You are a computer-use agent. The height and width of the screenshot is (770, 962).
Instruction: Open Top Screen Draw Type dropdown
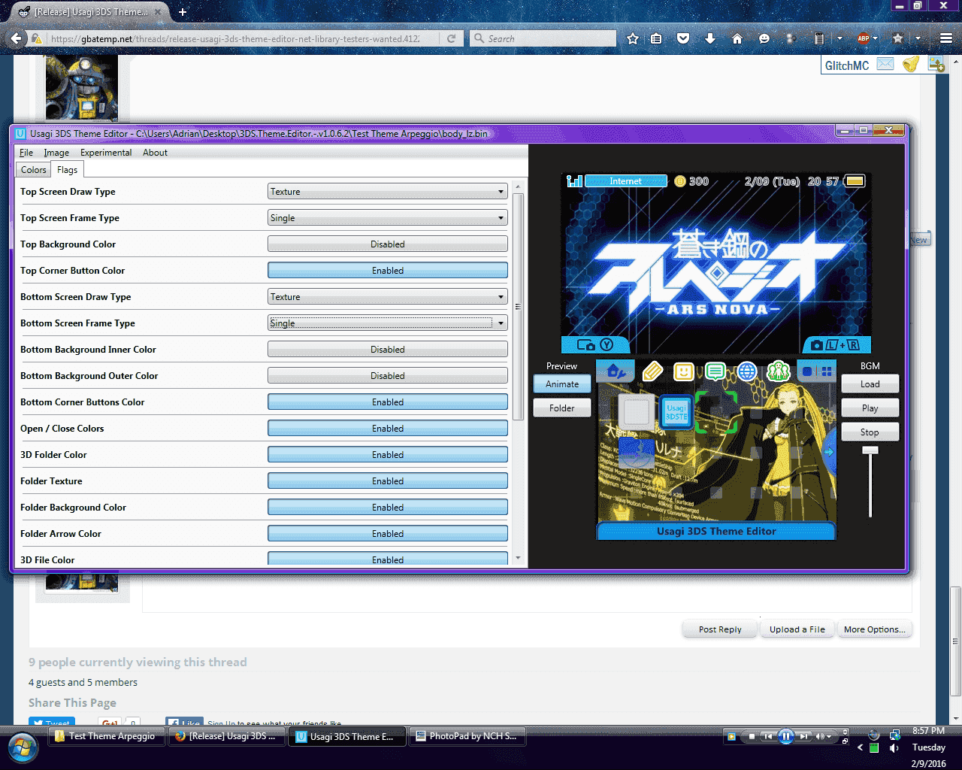(388, 192)
